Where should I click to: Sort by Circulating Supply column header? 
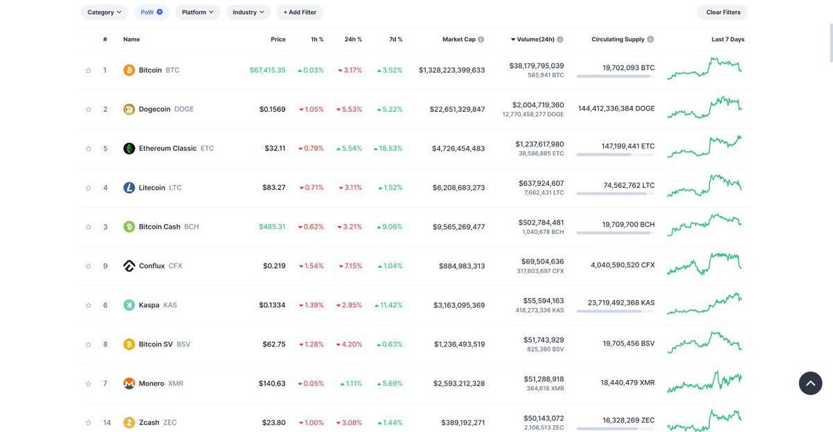(x=618, y=40)
